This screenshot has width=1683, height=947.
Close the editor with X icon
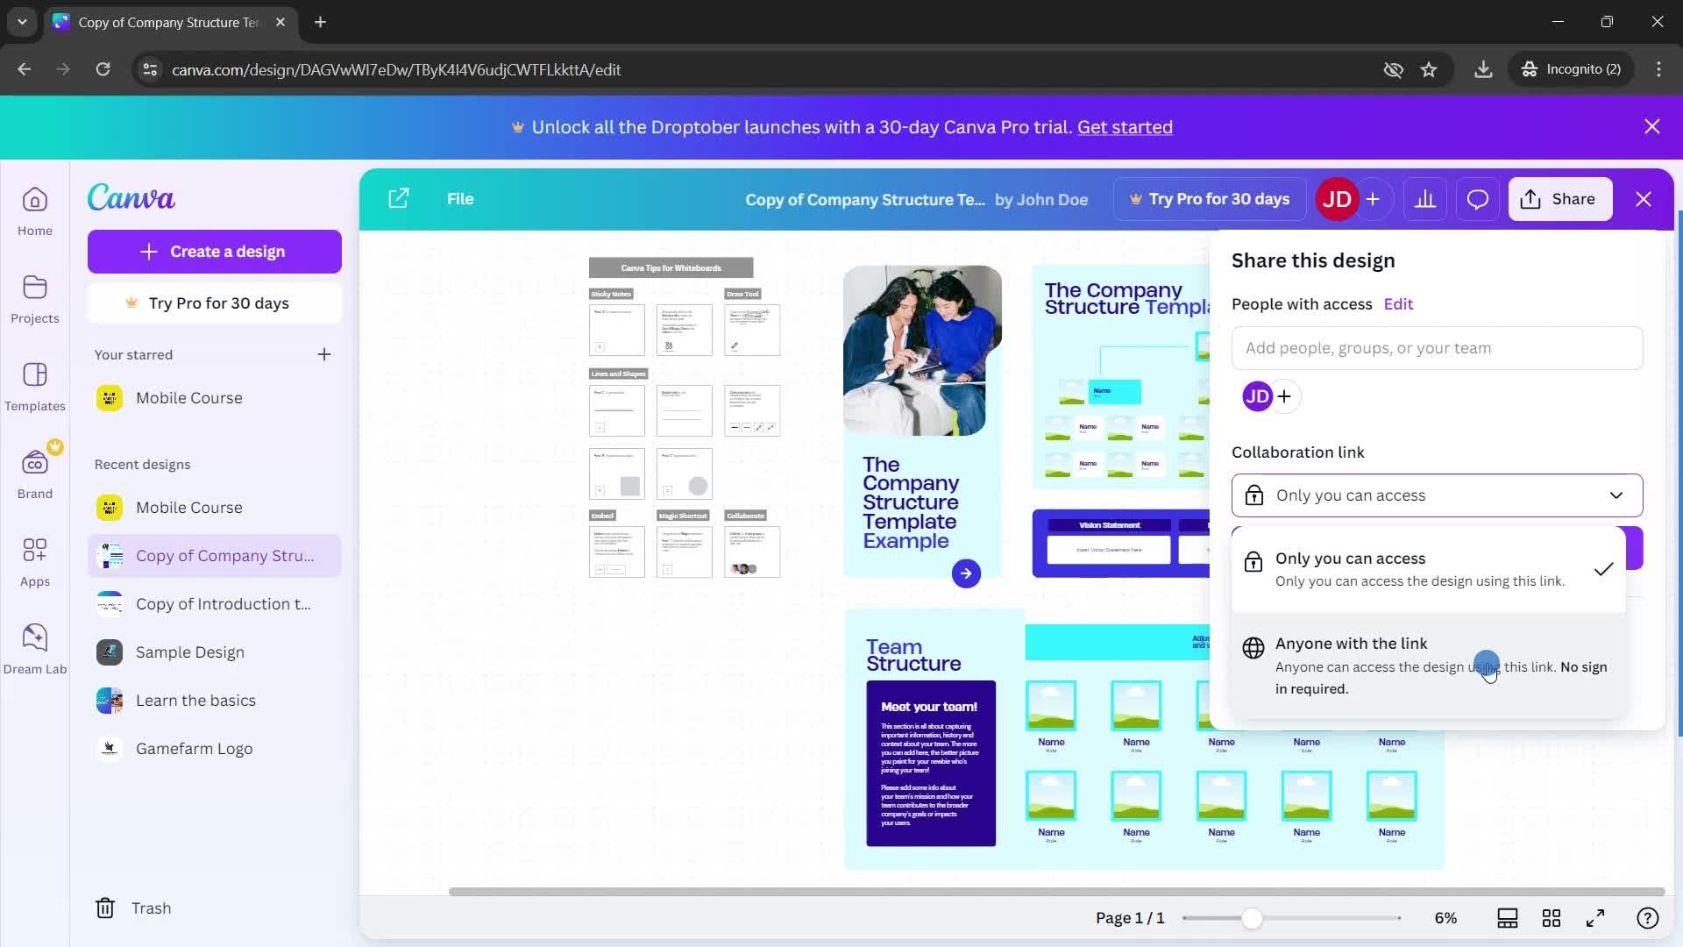pos(1644,199)
